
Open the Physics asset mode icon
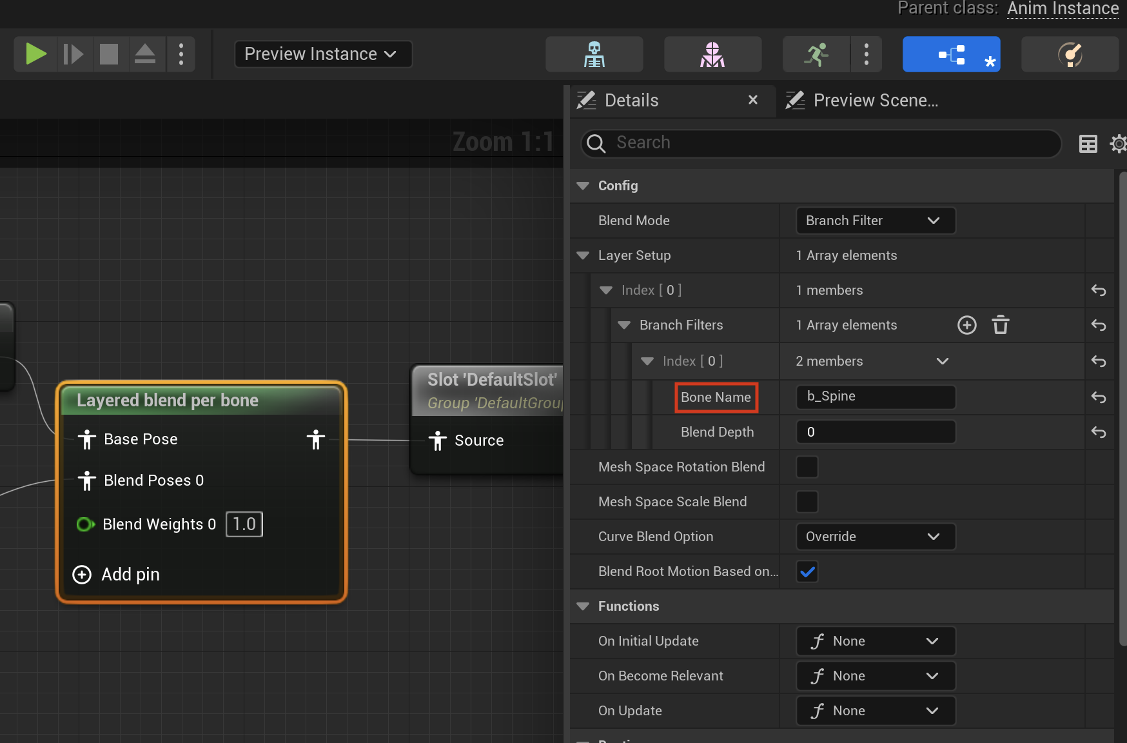pyautogui.click(x=1070, y=54)
